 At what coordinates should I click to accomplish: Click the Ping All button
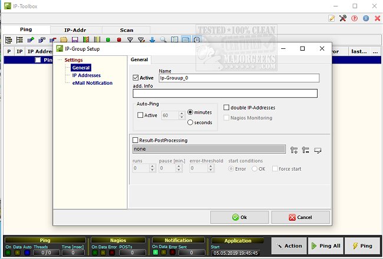point(326,246)
